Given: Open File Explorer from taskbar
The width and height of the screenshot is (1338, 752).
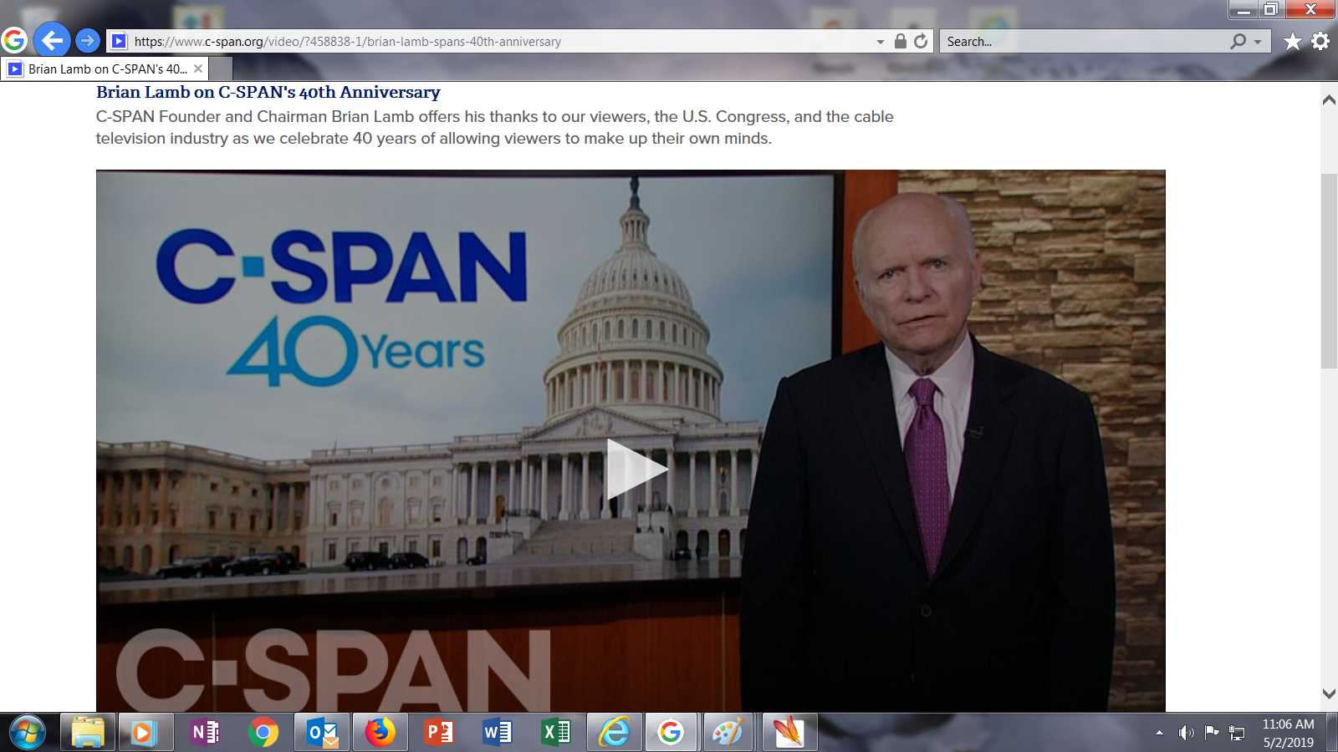Looking at the screenshot, I should pos(88,733).
